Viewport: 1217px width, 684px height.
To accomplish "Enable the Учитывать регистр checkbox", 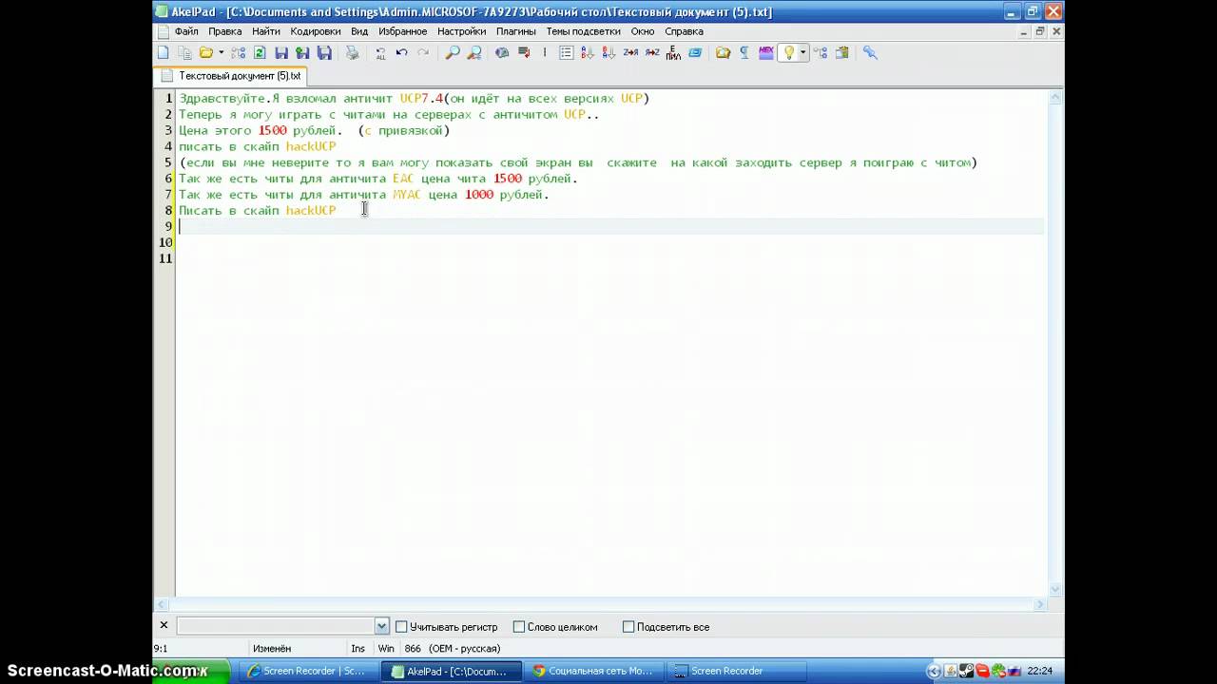I will pos(401,627).
